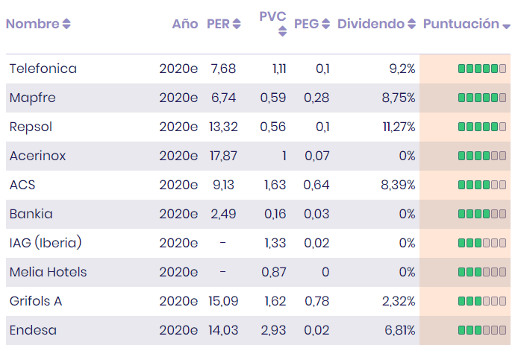Click the Melia Hotels row name
The width and height of the screenshot is (521, 345).
(48, 272)
